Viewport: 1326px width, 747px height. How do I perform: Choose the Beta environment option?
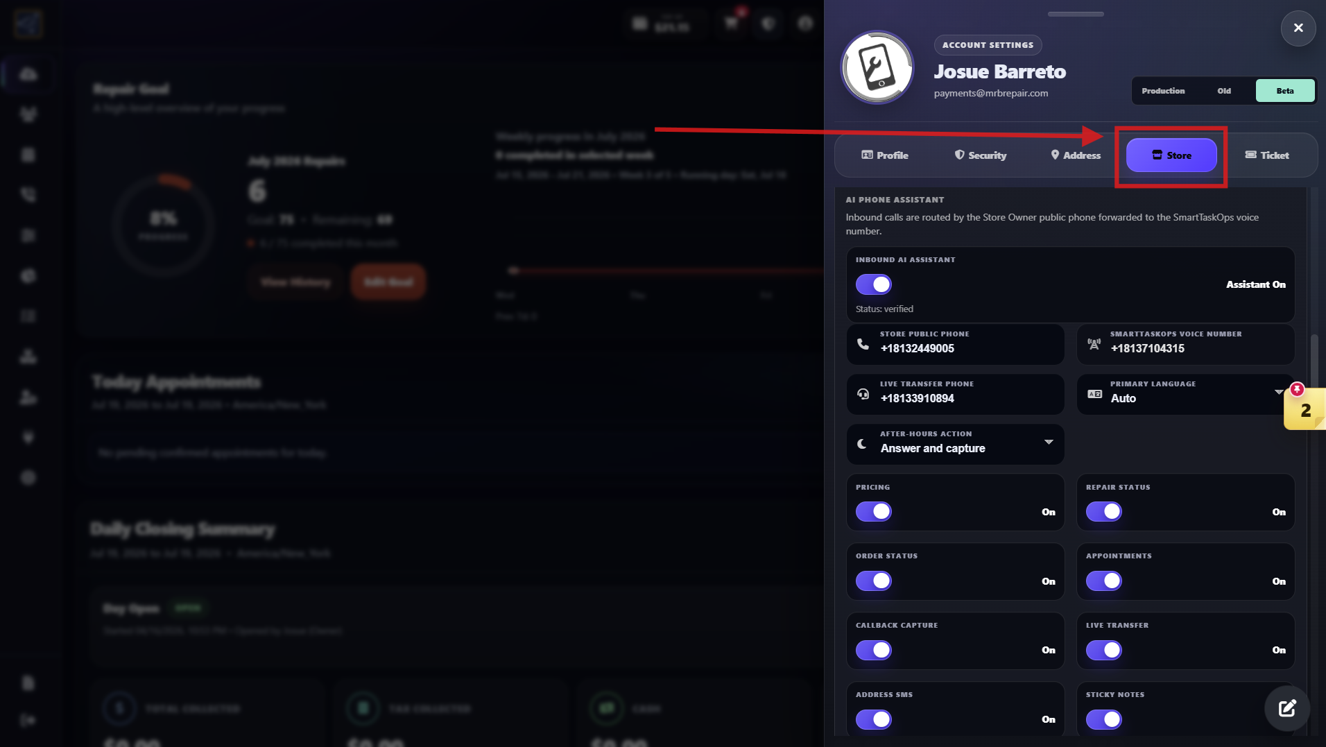[1285, 91]
